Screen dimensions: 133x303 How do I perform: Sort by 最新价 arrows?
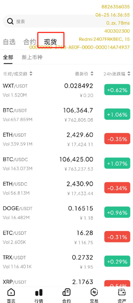coord(92,74)
